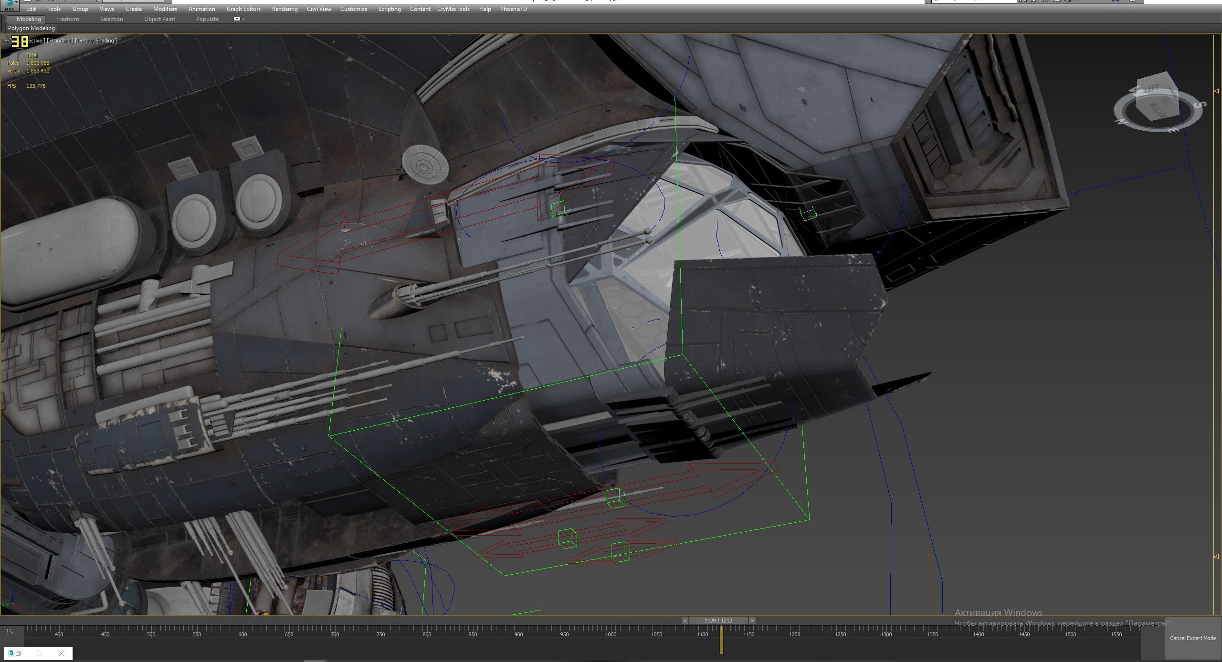Click the ViewCube LEFT face
This screenshot has width=1222, height=662.
1151,89
